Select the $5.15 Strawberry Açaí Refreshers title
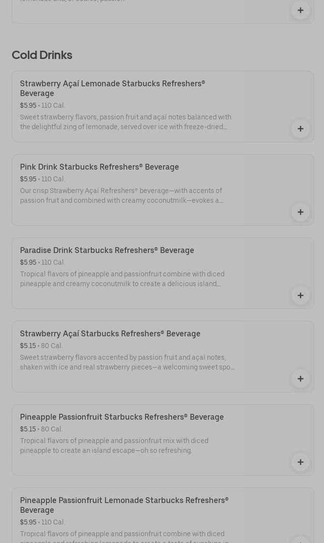The width and height of the screenshot is (324, 543). tap(110, 334)
